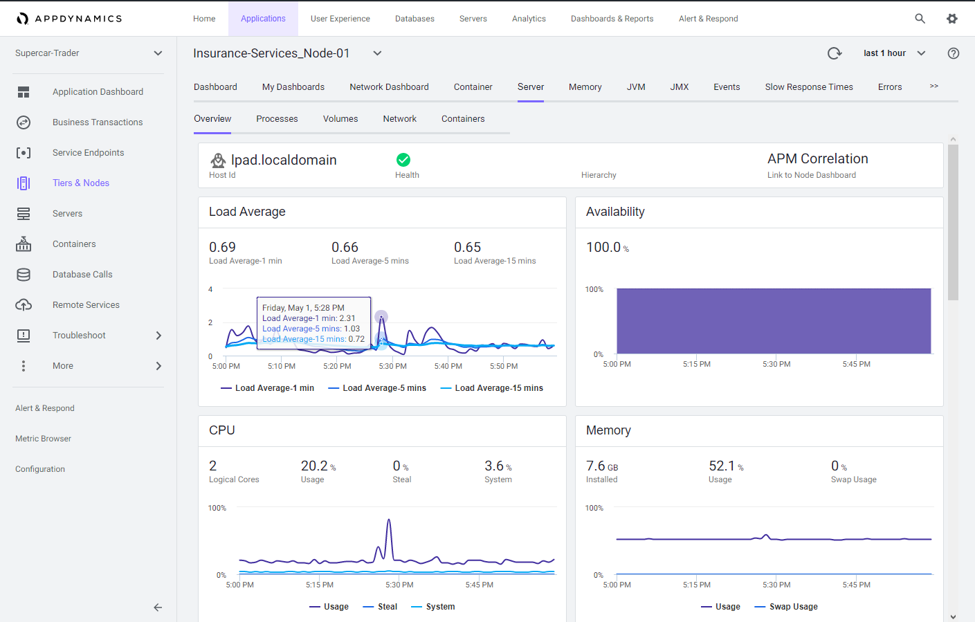Click the purple Availability chart area

(774, 321)
